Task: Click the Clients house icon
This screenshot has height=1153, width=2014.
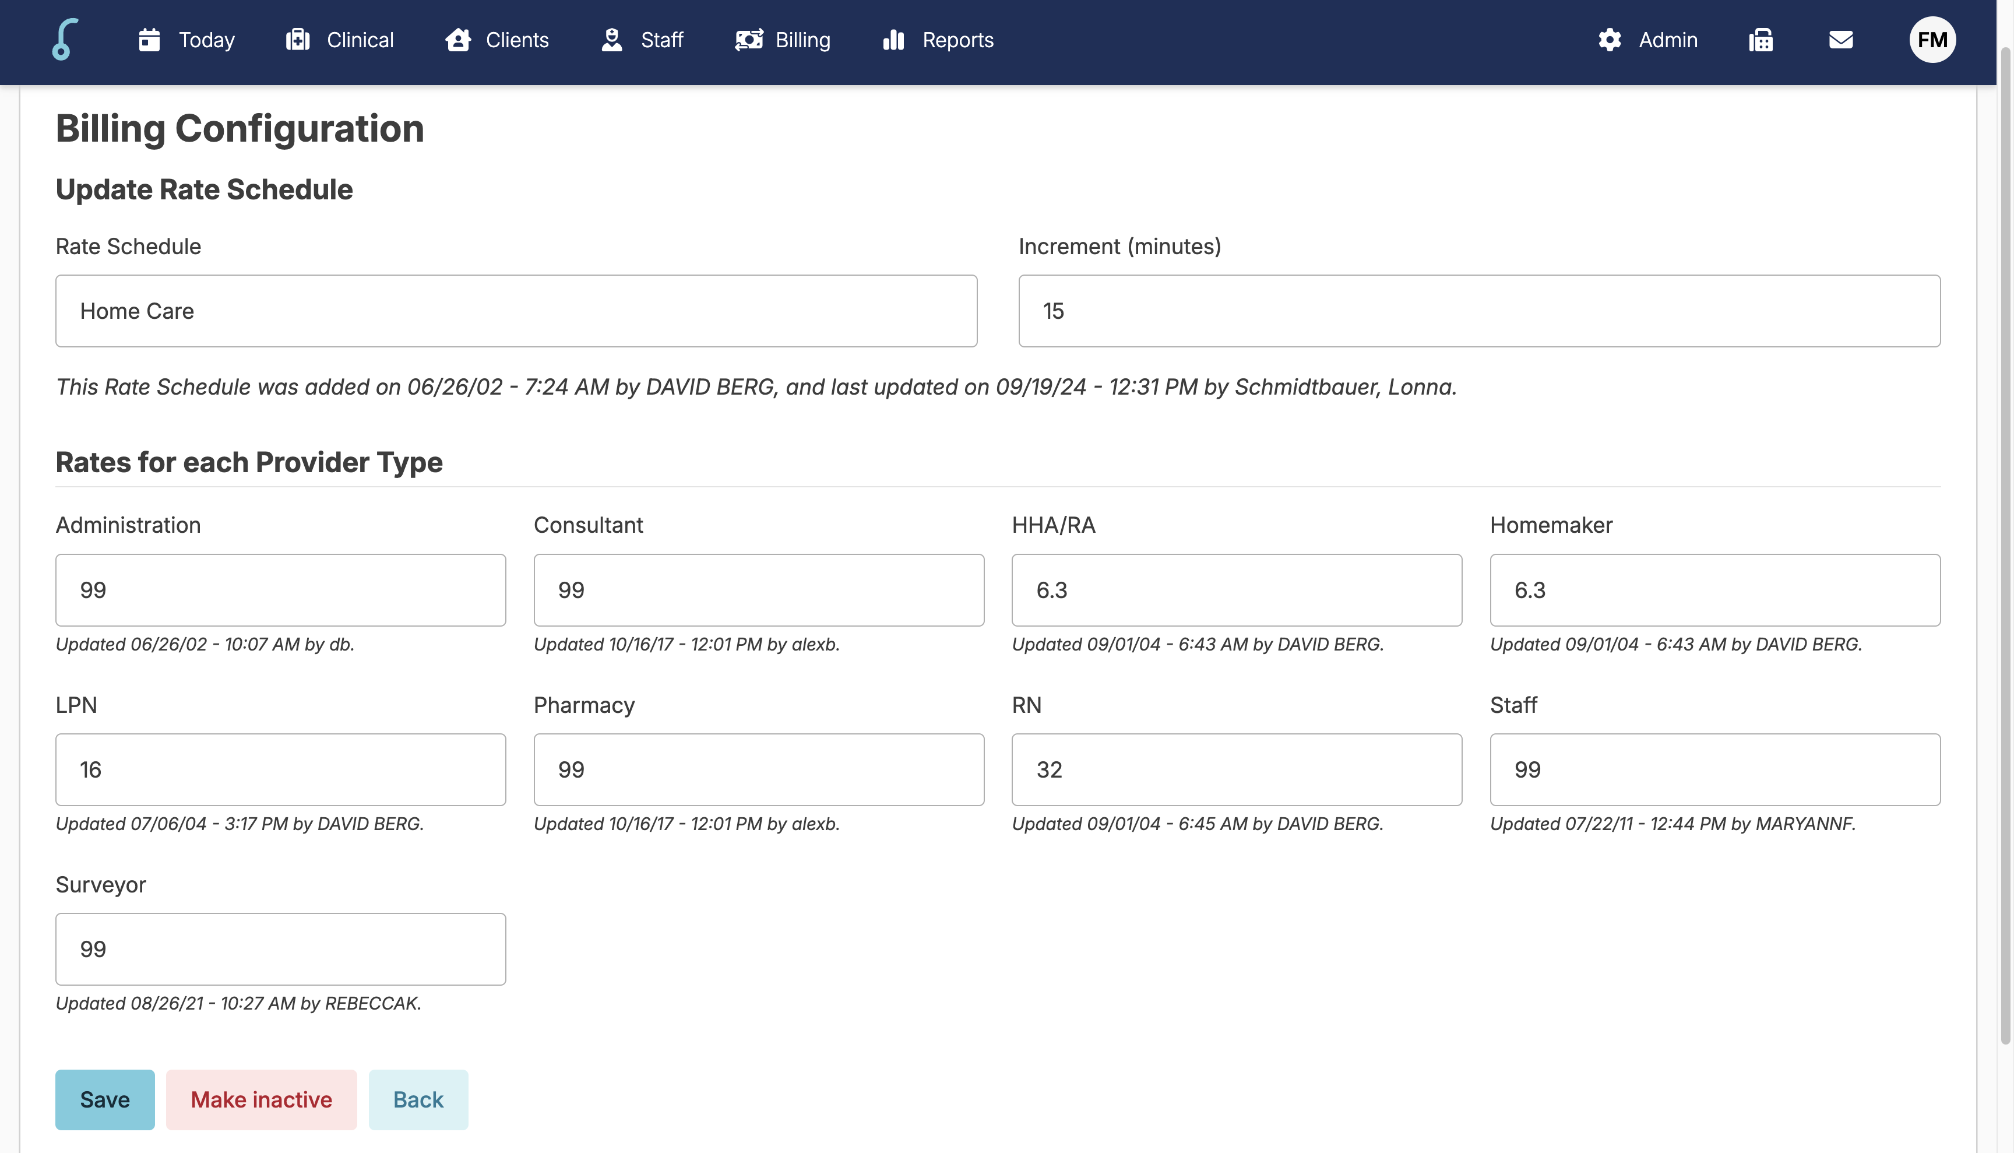Action: [x=457, y=40]
